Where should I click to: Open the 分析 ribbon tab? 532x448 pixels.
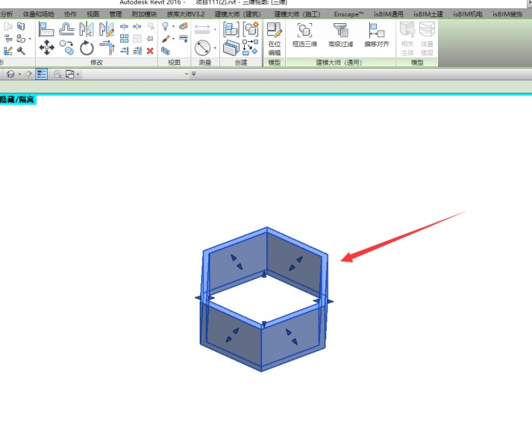(7, 14)
